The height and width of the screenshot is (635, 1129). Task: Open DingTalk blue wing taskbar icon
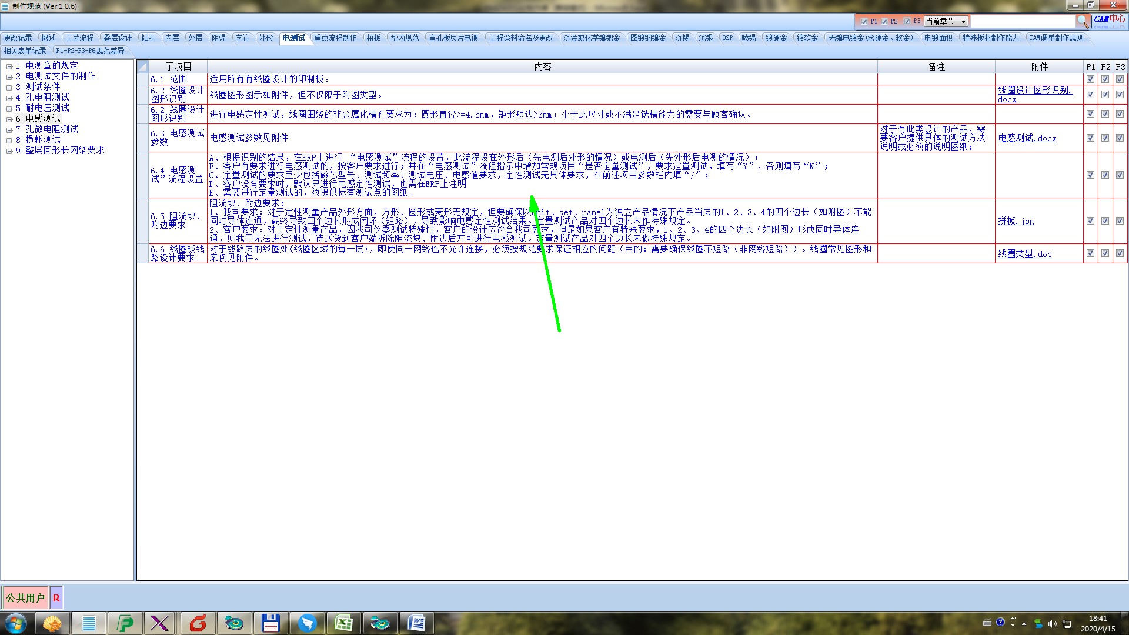click(x=307, y=623)
